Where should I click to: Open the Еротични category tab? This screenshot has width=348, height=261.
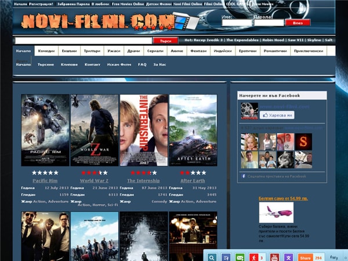pos(248,51)
